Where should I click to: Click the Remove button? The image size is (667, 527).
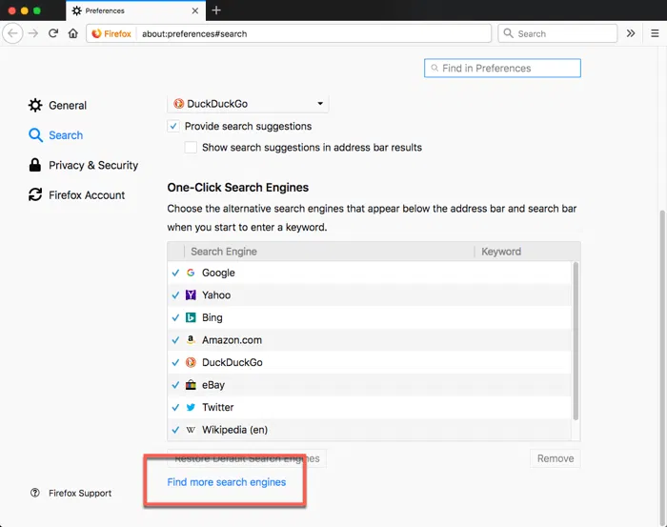click(x=556, y=458)
